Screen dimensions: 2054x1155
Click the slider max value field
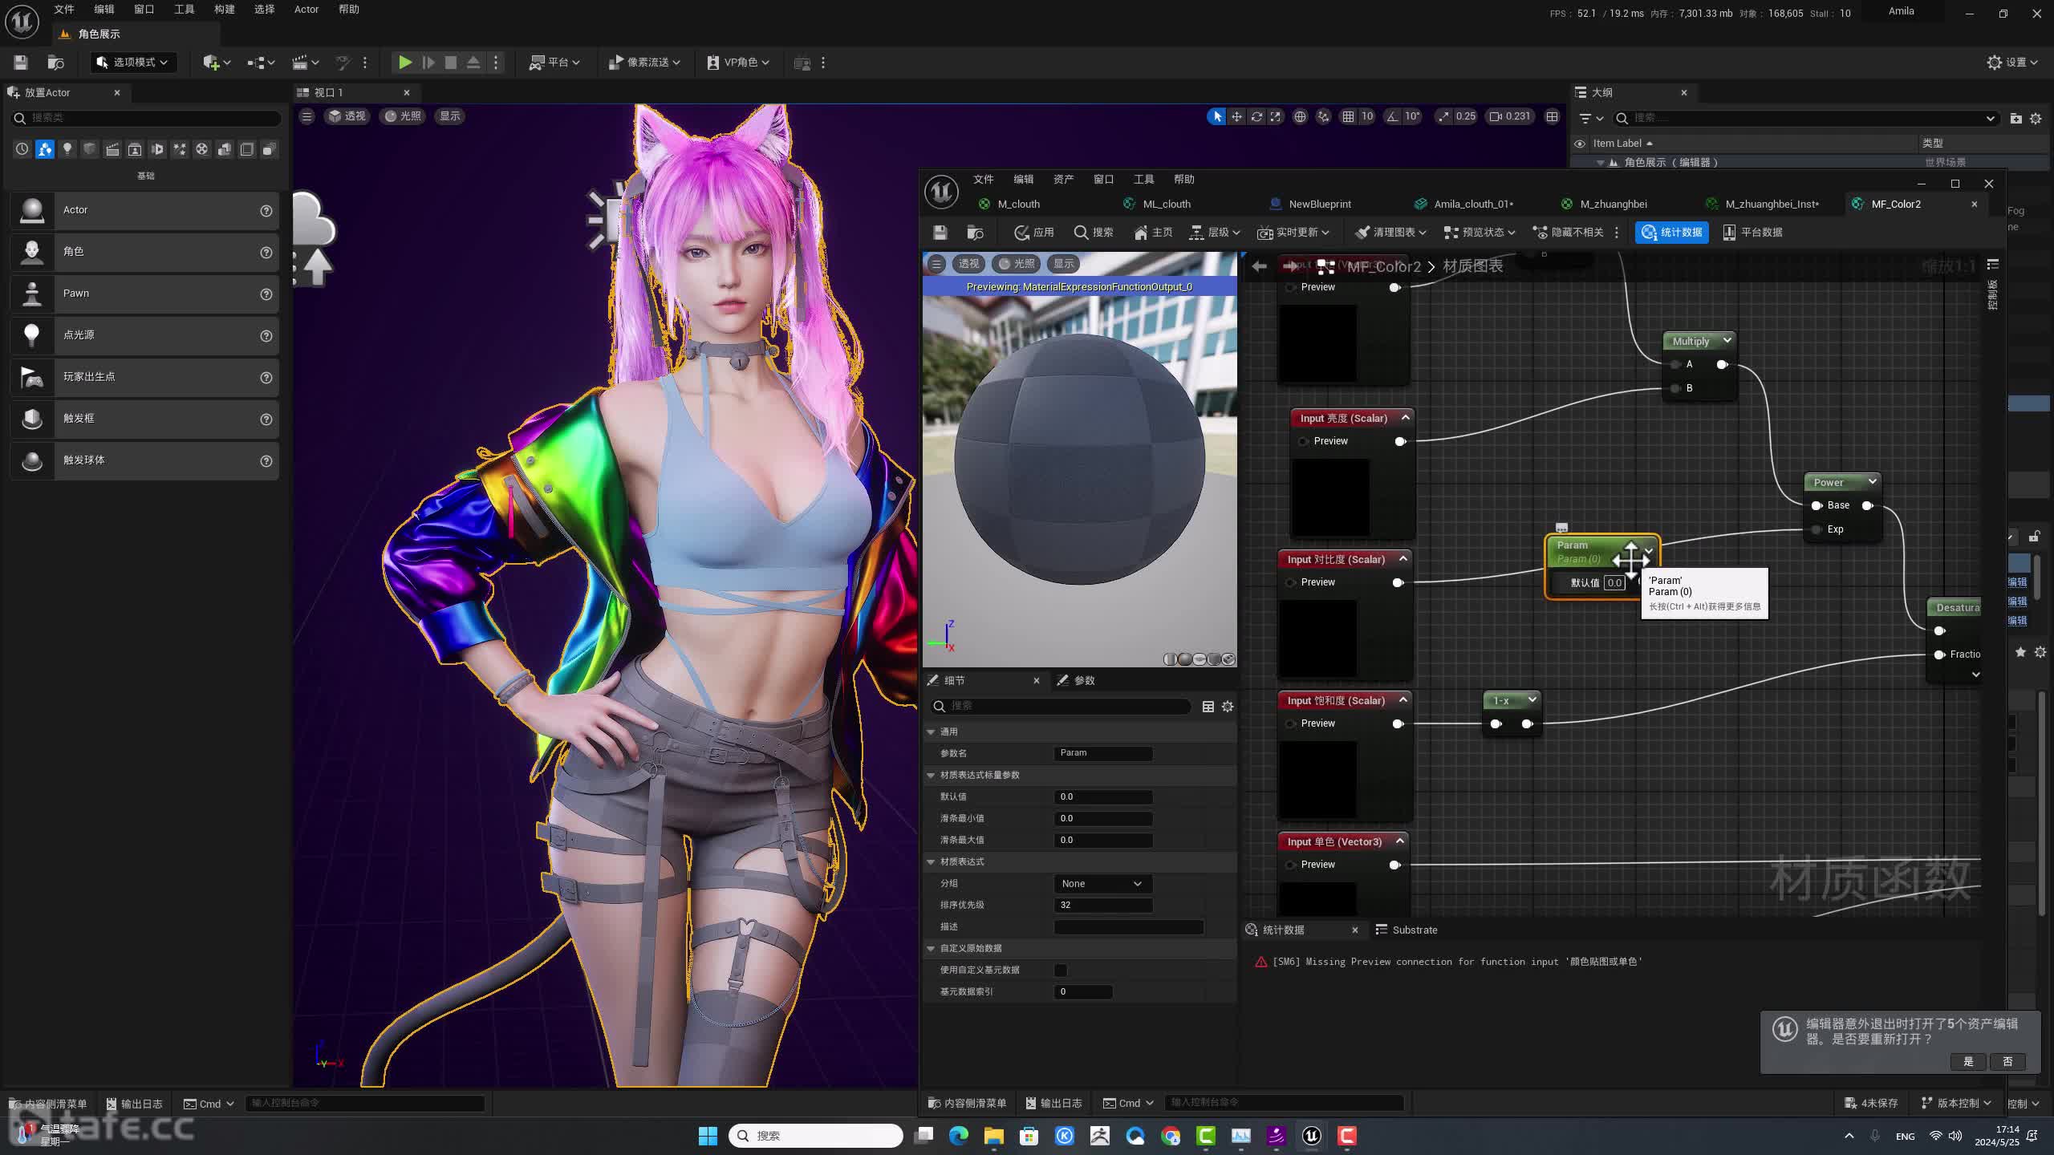1103,841
